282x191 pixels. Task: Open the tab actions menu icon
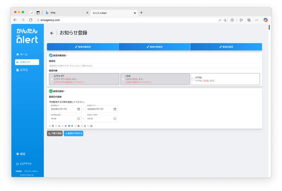(38, 13)
